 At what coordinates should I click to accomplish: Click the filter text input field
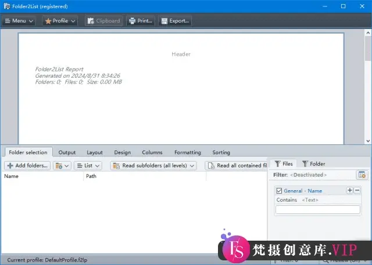point(318,210)
